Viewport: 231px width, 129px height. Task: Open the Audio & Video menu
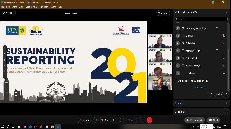point(31,7)
